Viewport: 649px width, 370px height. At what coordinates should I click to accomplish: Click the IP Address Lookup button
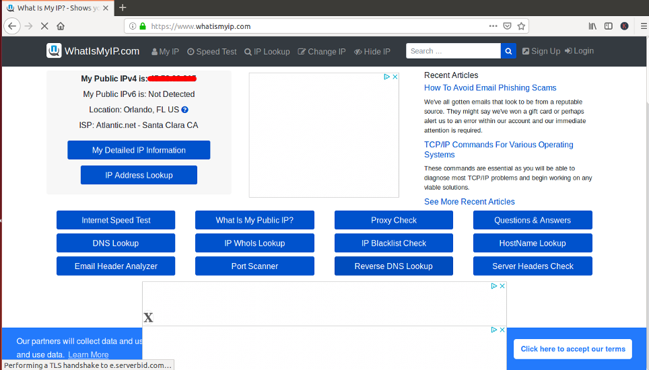[x=139, y=175]
